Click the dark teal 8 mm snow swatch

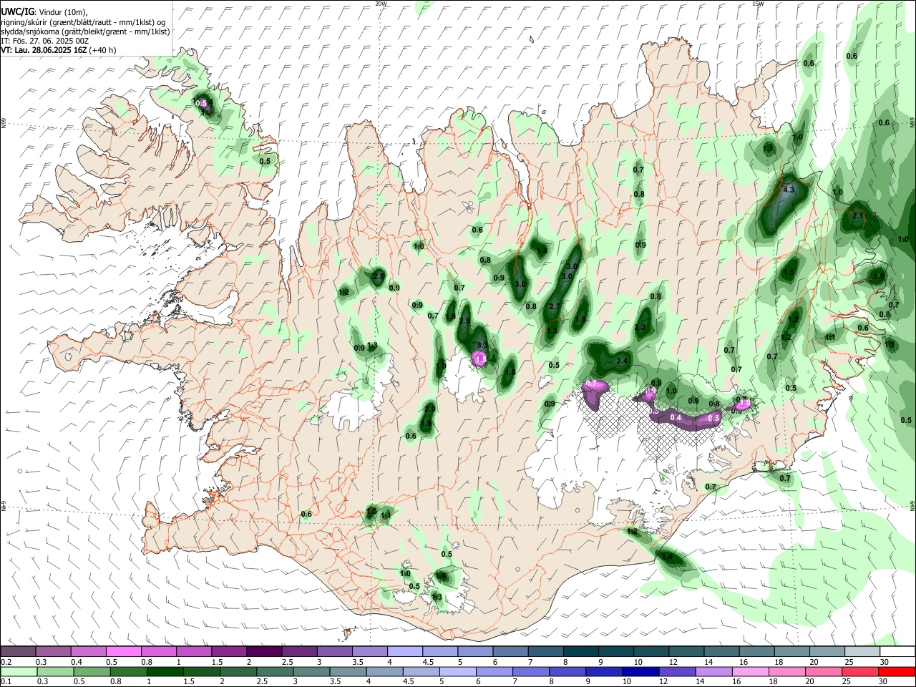point(581,652)
